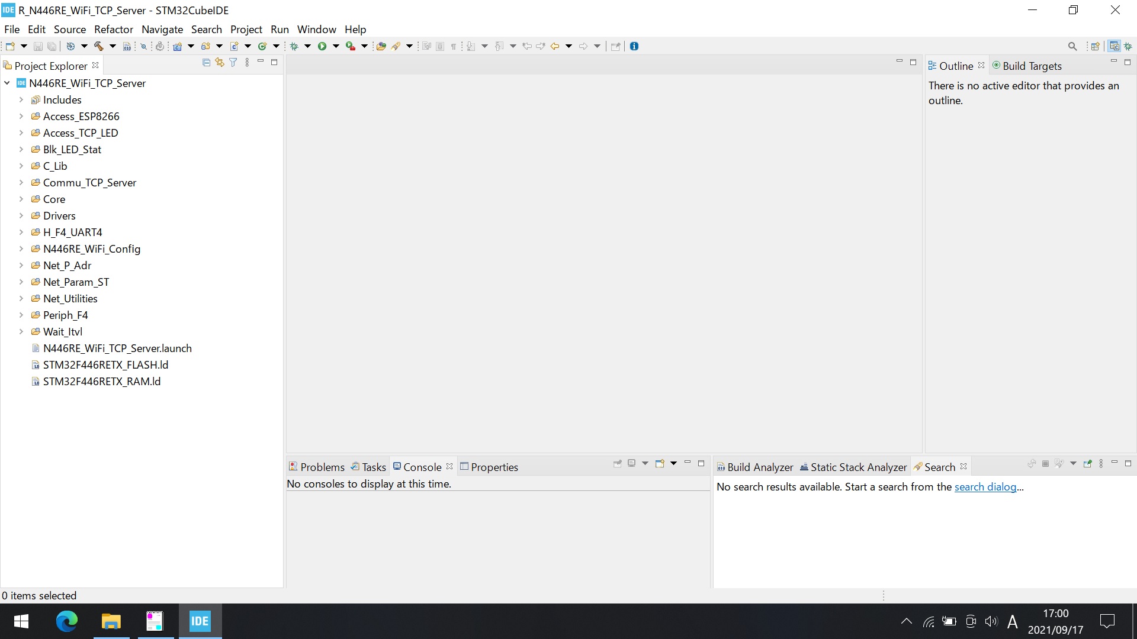1137x639 pixels.
Task: Expand the Includes folder
Action: pyautogui.click(x=21, y=99)
